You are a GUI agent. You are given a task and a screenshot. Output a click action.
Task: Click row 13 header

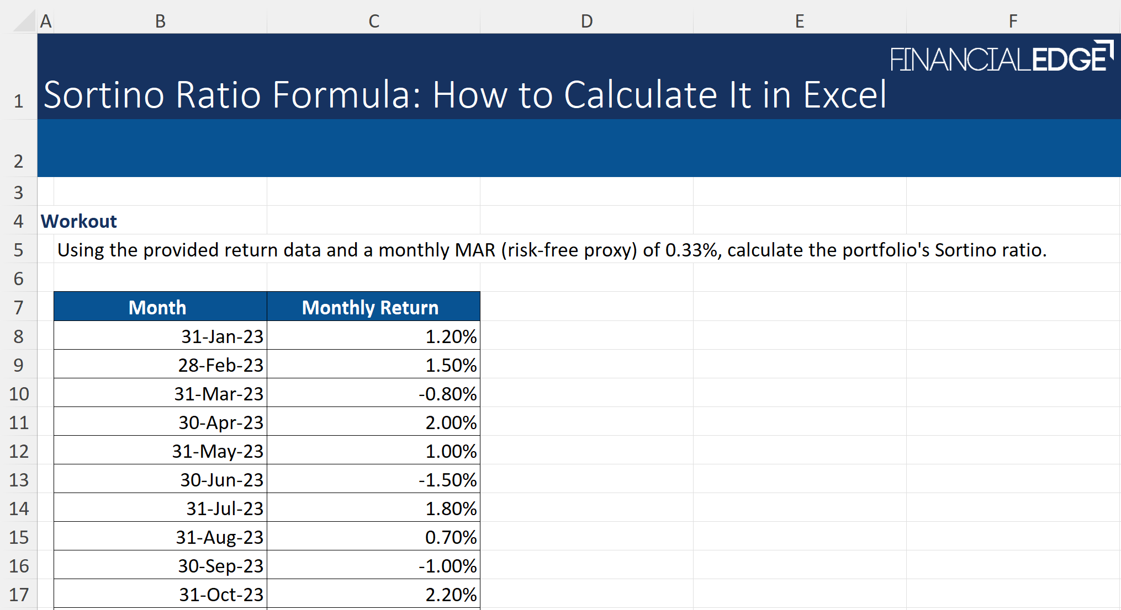click(19, 480)
